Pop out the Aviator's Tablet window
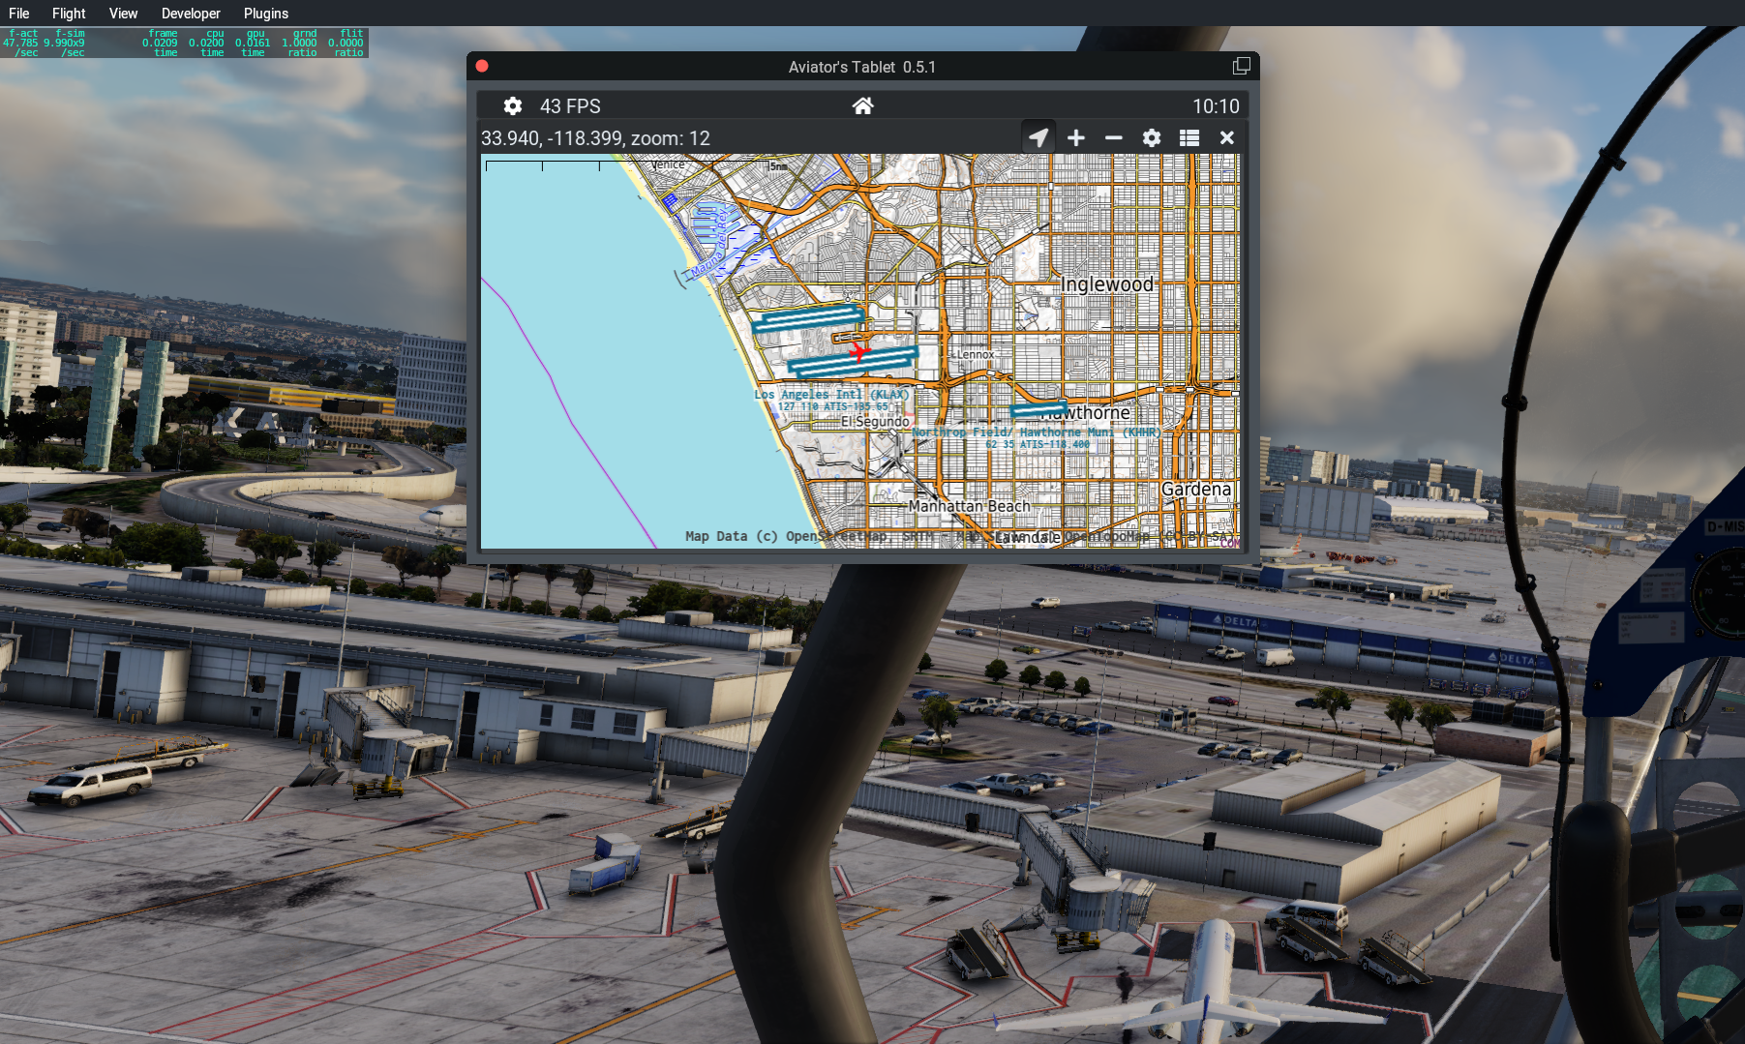The image size is (1745, 1044). (x=1242, y=66)
